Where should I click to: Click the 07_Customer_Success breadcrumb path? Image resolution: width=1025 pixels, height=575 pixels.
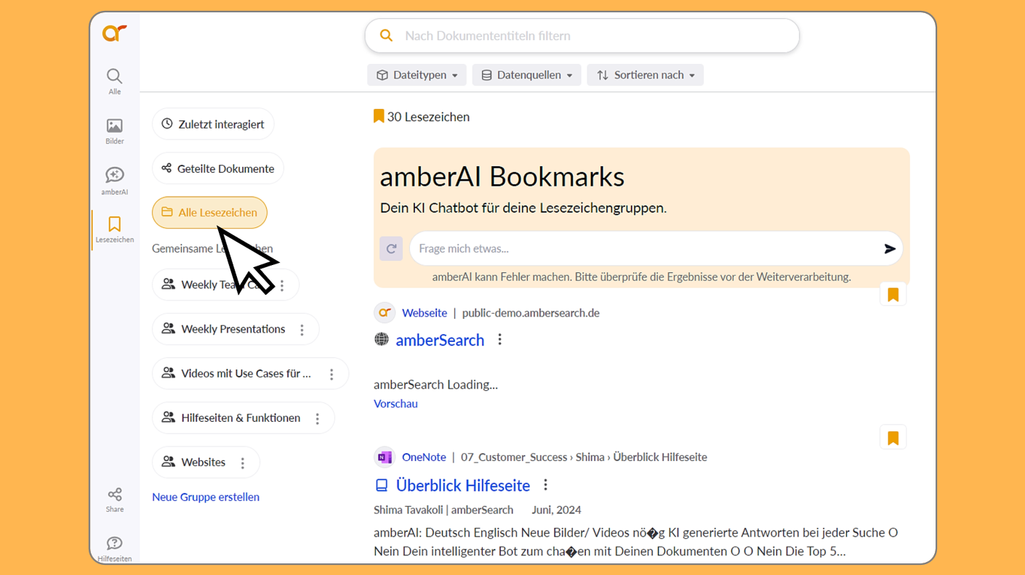coord(514,457)
